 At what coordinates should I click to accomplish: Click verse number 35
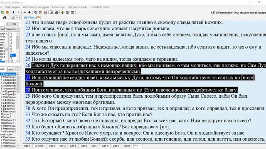[28, 139]
